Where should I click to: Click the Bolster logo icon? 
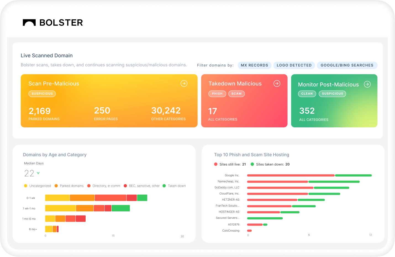29,23
